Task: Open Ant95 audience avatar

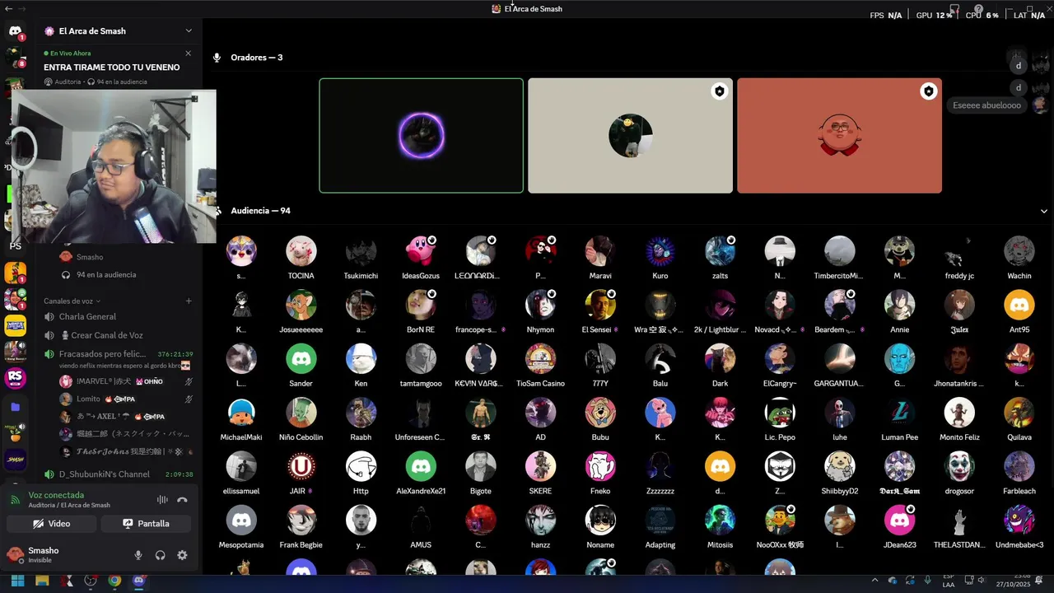Action: [x=1019, y=305]
